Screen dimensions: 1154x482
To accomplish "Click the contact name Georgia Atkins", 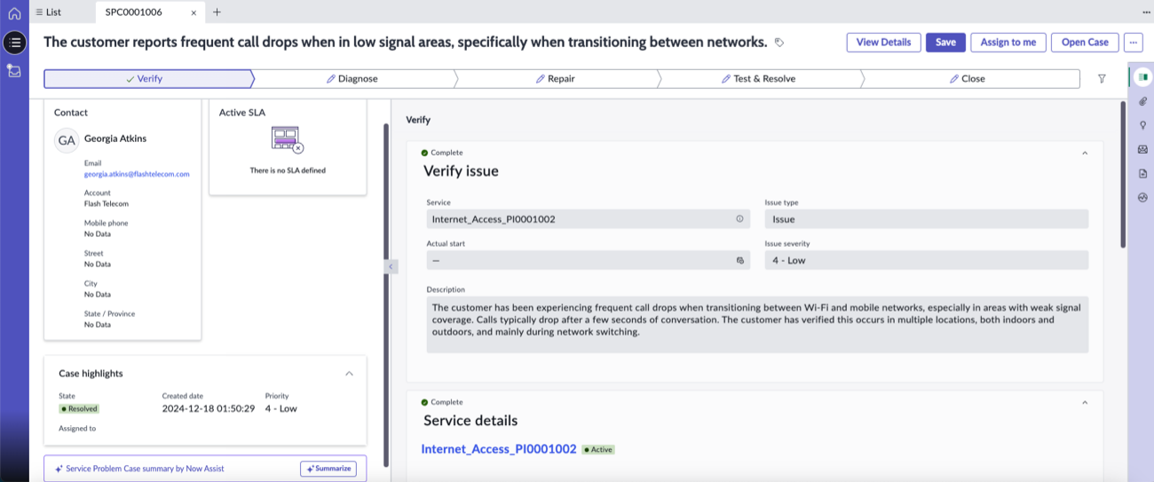I will pos(115,138).
